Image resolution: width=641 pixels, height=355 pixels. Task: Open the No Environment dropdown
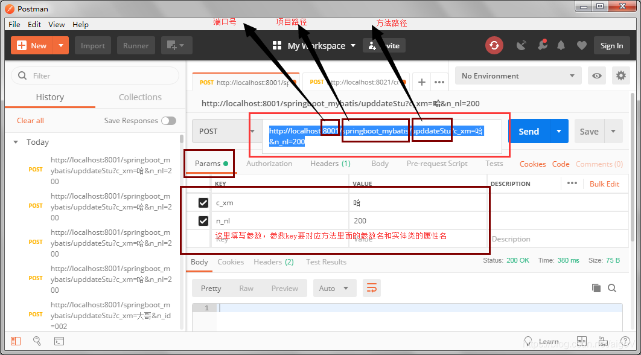click(518, 75)
